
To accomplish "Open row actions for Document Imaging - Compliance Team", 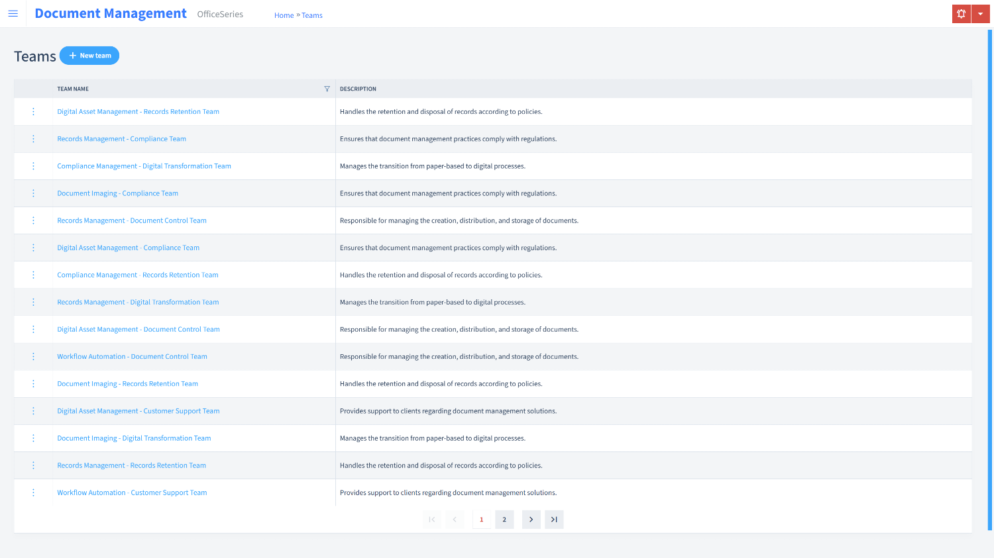I will tap(33, 193).
